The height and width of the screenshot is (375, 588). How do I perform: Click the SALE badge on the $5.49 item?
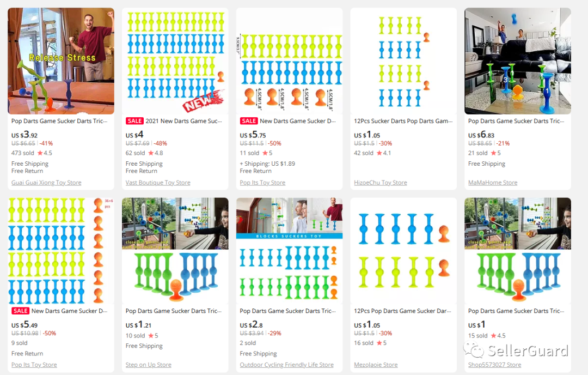click(20, 311)
